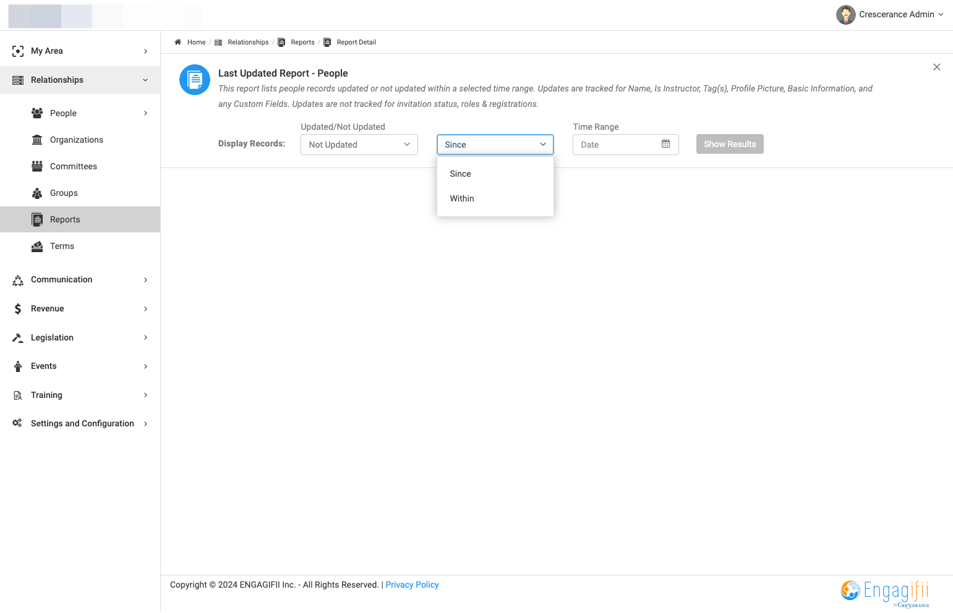Navigate to Home breadcrumb link

pyautogui.click(x=197, y=42)
